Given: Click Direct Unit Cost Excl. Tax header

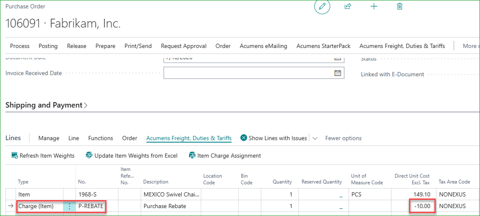Looking at the screenshot, I should [412, 179].
